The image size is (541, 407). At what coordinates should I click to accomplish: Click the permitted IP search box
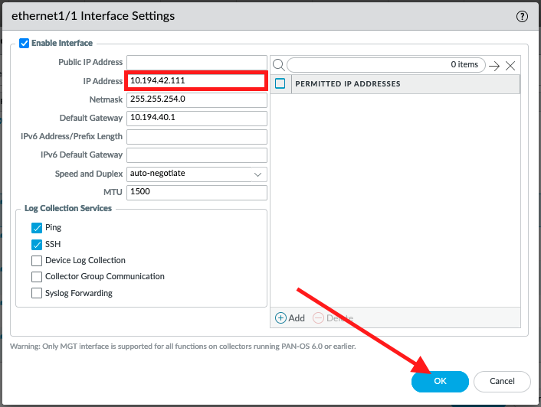coord(385,65)
